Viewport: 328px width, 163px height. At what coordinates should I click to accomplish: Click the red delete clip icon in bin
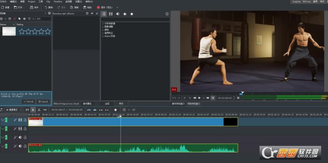coord(15,19)
